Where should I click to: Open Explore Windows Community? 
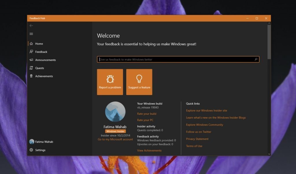click(x=204, y=125)
